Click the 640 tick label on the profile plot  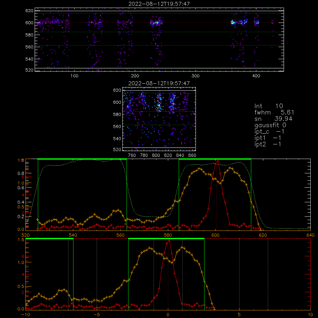click(310, 235)
